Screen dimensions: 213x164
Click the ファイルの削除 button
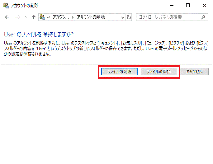click(x=119, y=72)
